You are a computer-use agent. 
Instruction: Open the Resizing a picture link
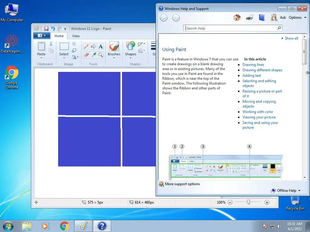point(262,94)
